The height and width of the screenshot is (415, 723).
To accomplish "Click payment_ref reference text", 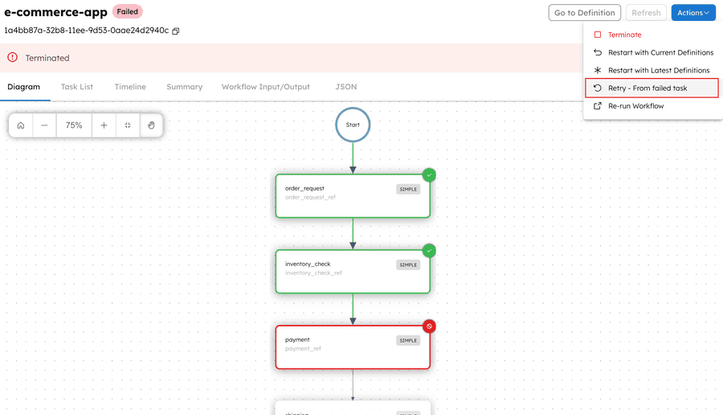I will (x=303, y=349).
